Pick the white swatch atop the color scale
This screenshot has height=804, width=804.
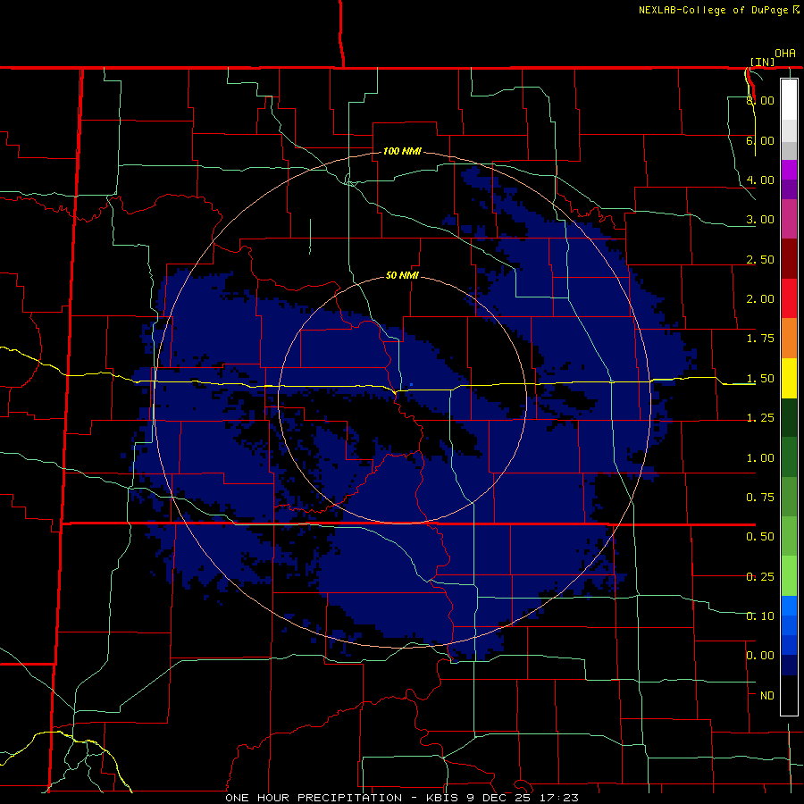[789, 99]
